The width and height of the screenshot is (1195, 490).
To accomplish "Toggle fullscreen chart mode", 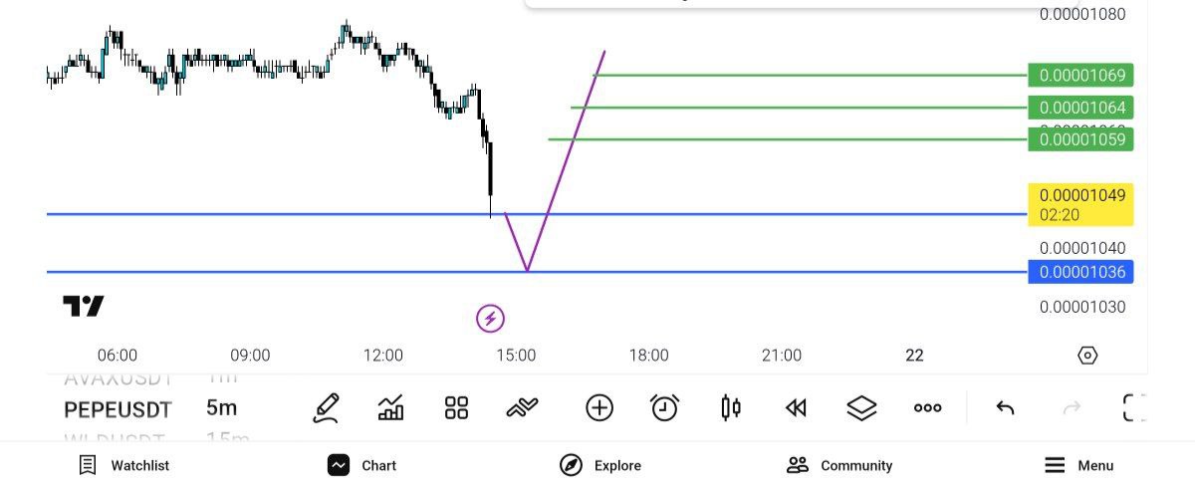I will coord(1134,407).
